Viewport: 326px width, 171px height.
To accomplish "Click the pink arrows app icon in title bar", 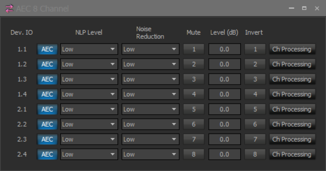I will (x=9, y=8).
